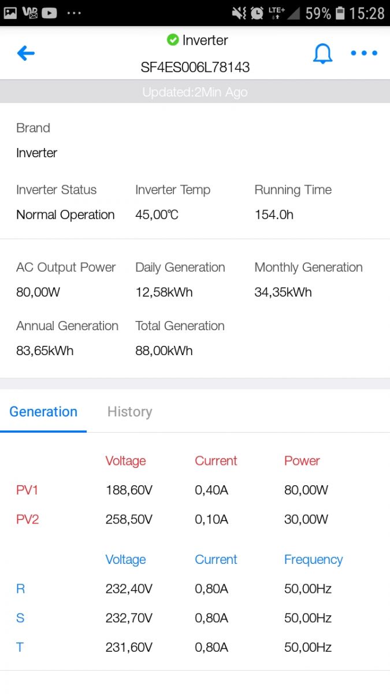Select the T phase row label
The width and height of the screenshot is (390, 694).
20,647
